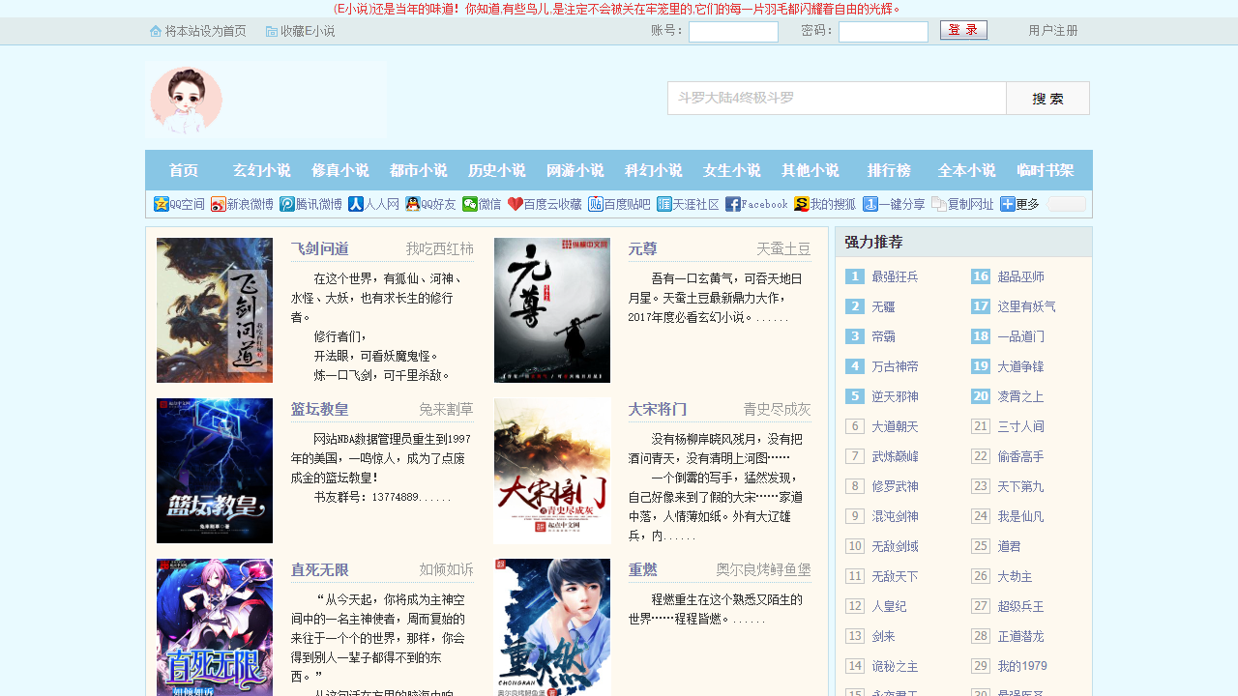Click the QQ空间 share icon
This screenshot has height=696, width=1238.
point(162,204)
